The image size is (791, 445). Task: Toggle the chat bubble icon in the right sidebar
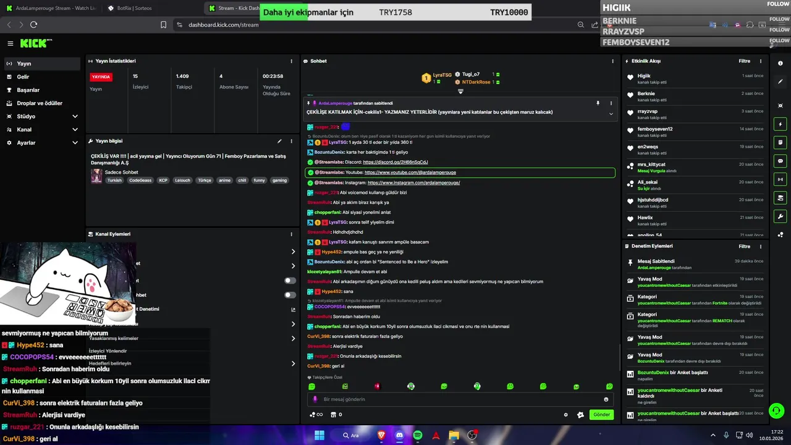click(x=780, y=161)
